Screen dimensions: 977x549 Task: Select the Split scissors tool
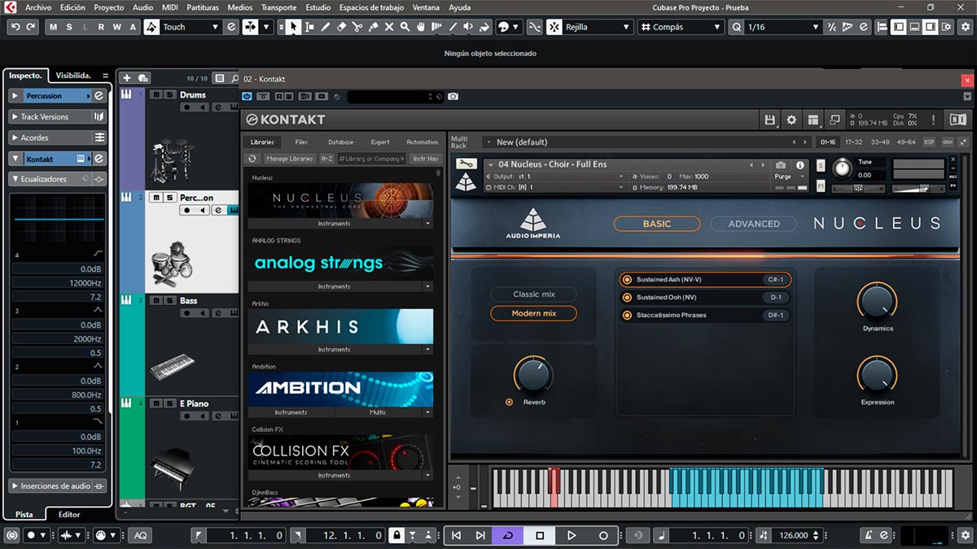tap(357, 27)
